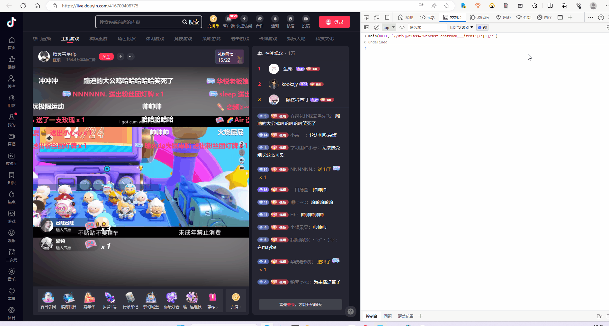Toggle the DevTools console sidebar
This screenshot has height=326, width=609.
click(366, 27)
